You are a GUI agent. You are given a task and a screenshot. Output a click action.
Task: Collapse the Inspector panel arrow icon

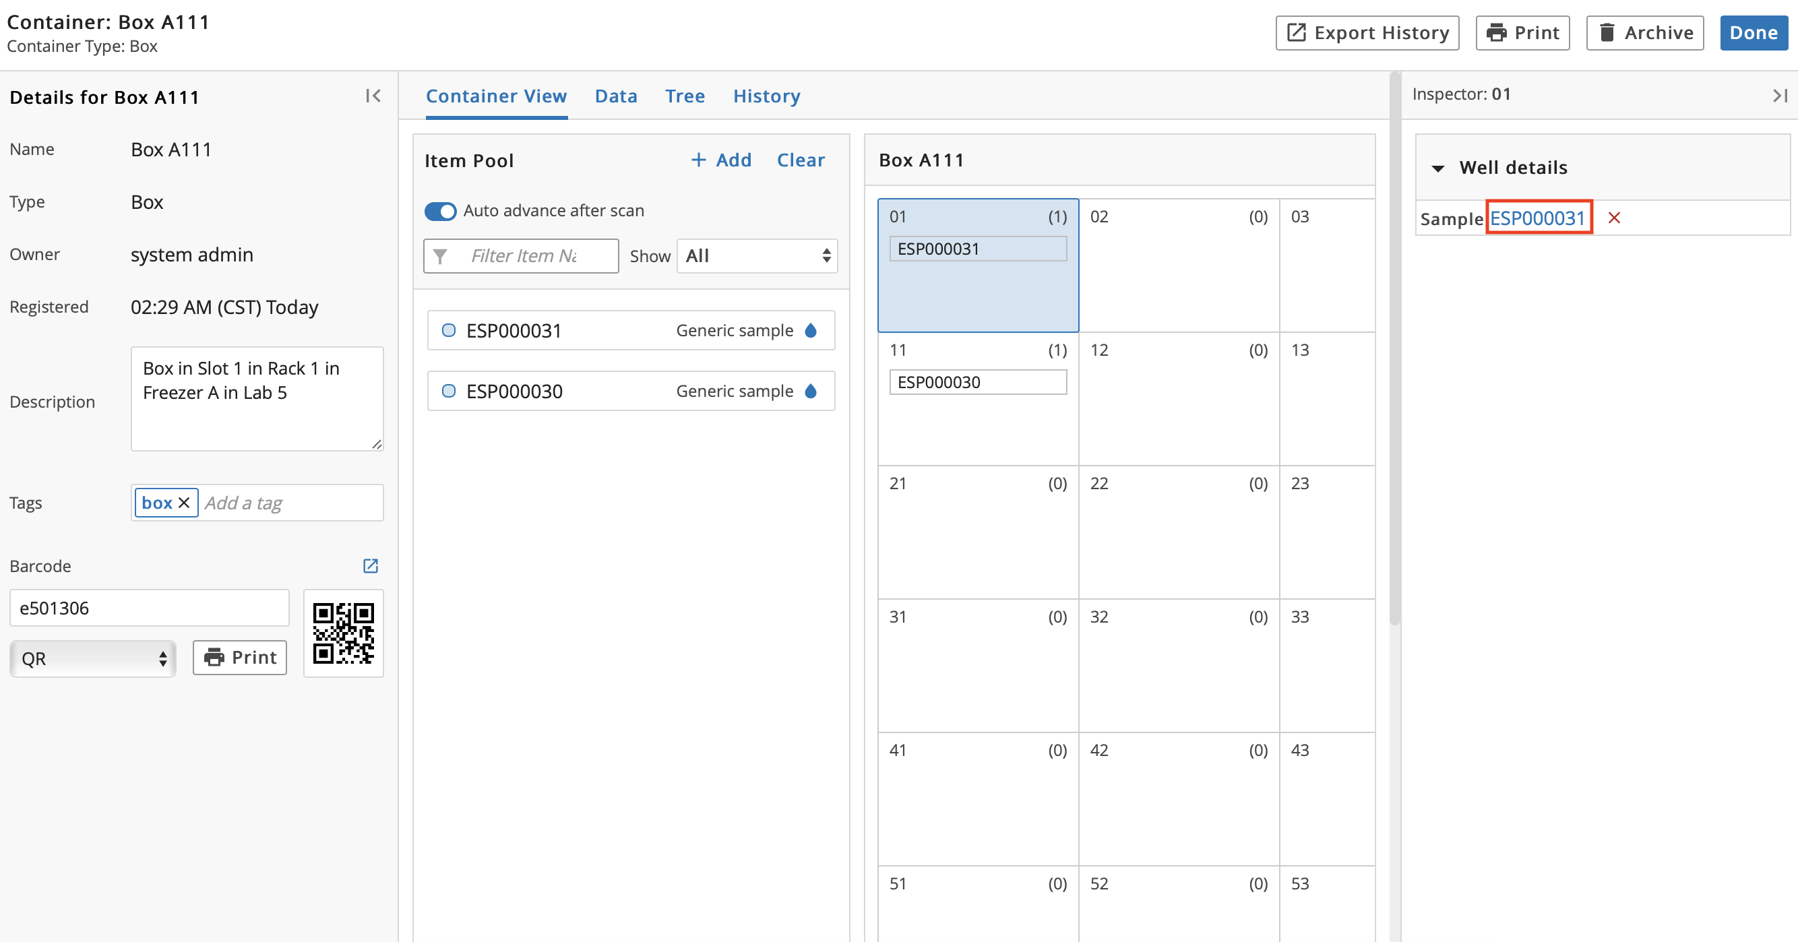[1780, 96]
